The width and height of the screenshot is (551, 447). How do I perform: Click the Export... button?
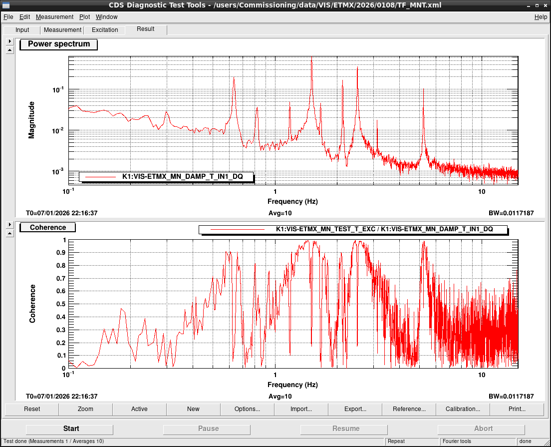click(x=355, y=409)
